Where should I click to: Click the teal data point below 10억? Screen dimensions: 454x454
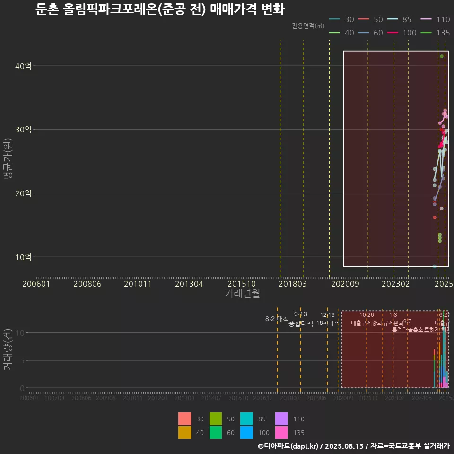[435, 266]
